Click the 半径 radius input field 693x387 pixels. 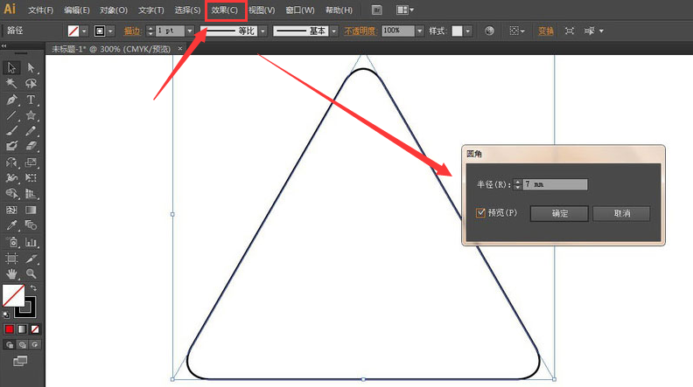click(556, 184)
